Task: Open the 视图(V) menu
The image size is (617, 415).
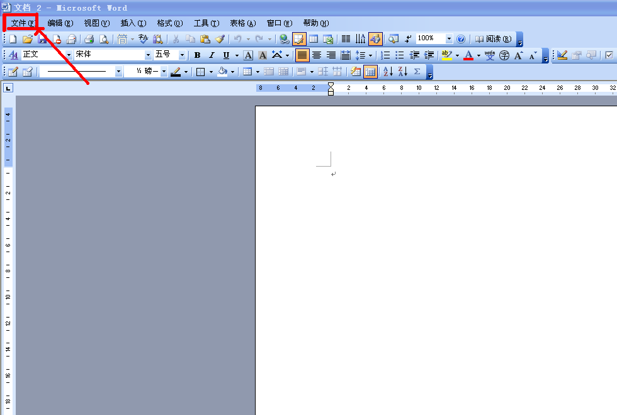Action: pos(97,23)
